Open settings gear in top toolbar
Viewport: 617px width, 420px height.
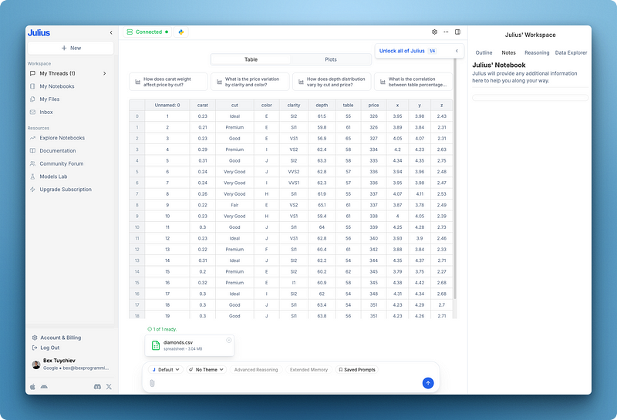pos(434,32)
